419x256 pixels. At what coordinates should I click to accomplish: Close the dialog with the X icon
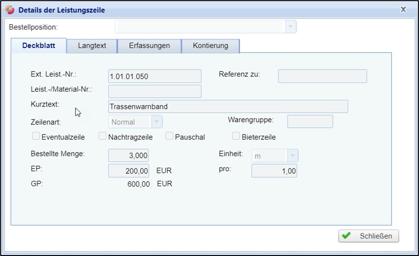coord(403,9)
